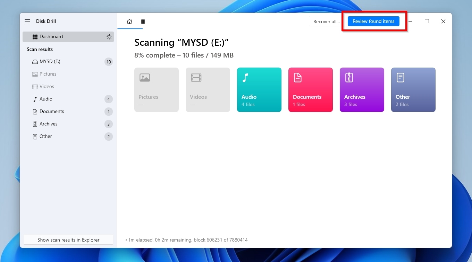Minimize the Disk Drill window
This screenshot has width=472, height=262.
point(411,21)
